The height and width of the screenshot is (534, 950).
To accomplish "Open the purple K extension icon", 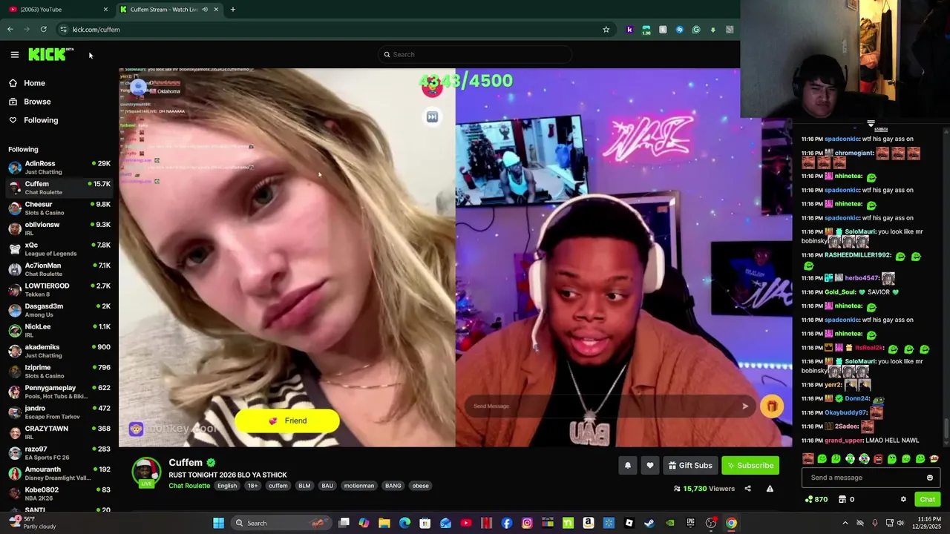I will [629, 30].
